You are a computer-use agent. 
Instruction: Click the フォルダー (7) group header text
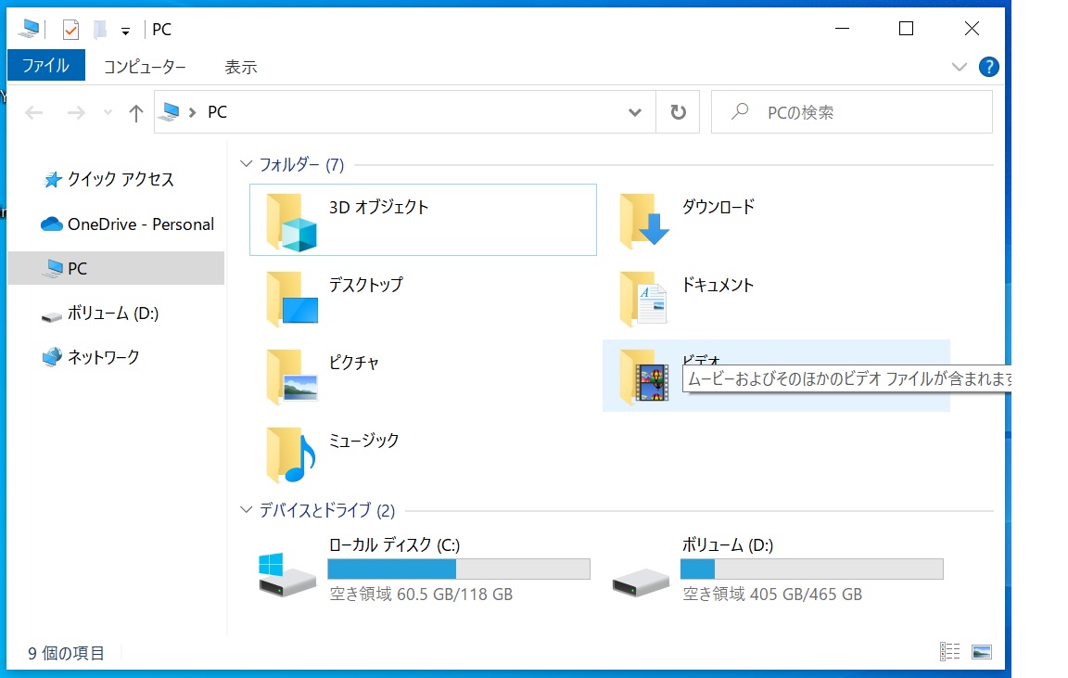coord(301,164)
